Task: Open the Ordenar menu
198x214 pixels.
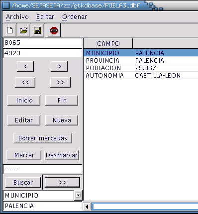Action: click(75, 17)
